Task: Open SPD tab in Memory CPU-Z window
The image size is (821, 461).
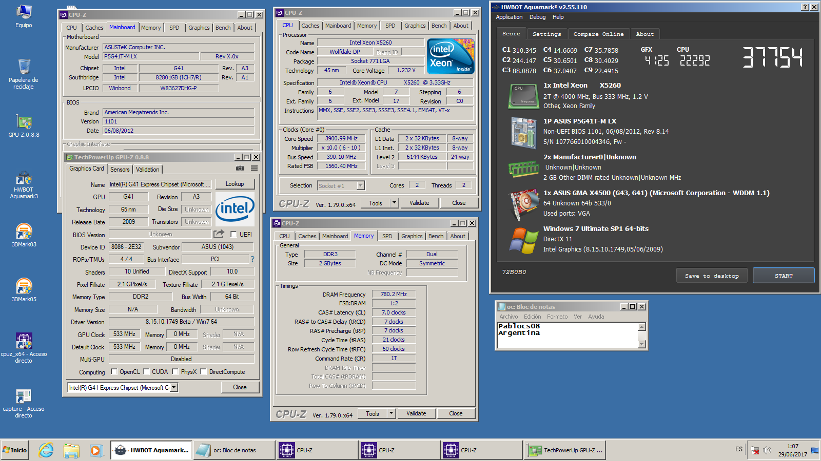Action: (387, 236)
